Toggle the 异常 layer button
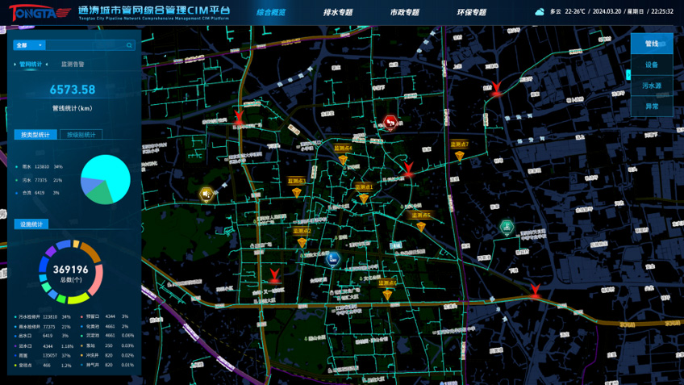The image size is (684, 385). [x=652, y=106]
